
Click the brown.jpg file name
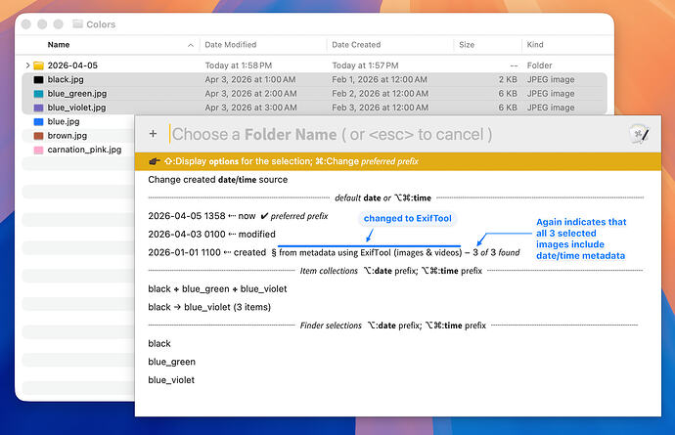67,136
